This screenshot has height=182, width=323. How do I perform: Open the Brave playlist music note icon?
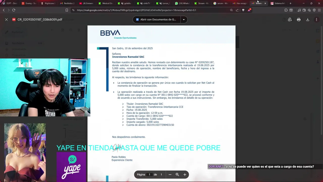pos(299,10)
